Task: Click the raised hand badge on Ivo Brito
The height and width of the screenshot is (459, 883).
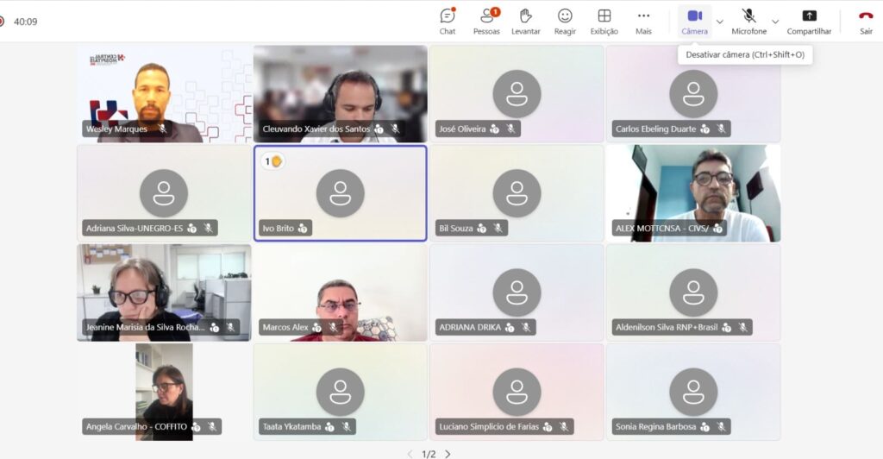Action: point(273,161)
